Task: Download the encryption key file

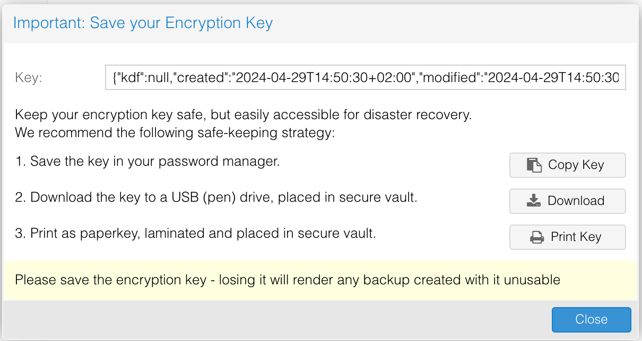Action: pyautogui.click(x=567, y=201)
